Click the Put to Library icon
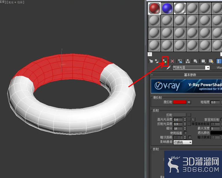This screenshot has width=222, height=178. pyautogui.click(x=195, y=61)
